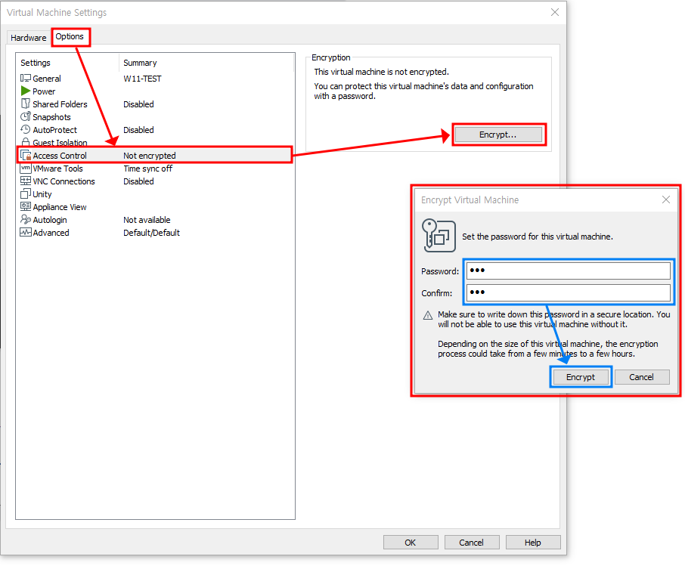Screen dimensions: 685x566
Task: Click the Advanced waveform icon
Action: coord(26,232)
